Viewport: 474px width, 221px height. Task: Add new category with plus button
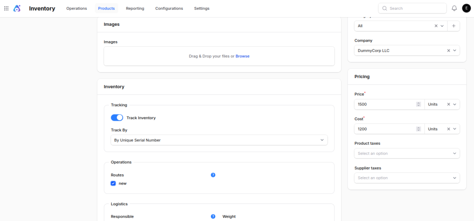[454, 26]
